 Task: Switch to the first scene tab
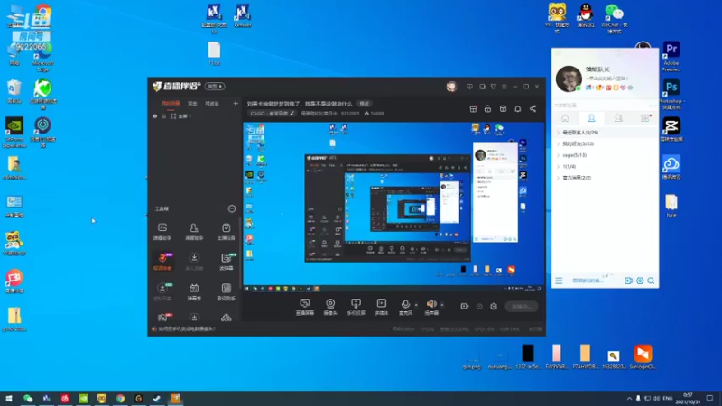(x=171, y=104)
